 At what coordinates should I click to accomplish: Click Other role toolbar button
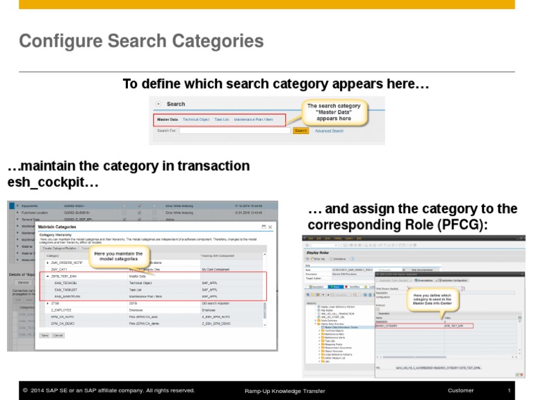317,259
